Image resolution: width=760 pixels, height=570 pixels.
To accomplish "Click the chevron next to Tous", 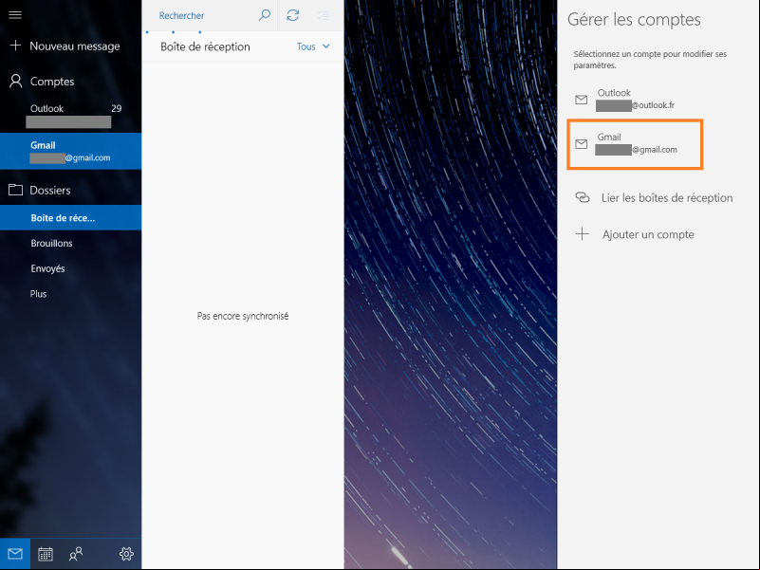I will click(x=326, y=46).
